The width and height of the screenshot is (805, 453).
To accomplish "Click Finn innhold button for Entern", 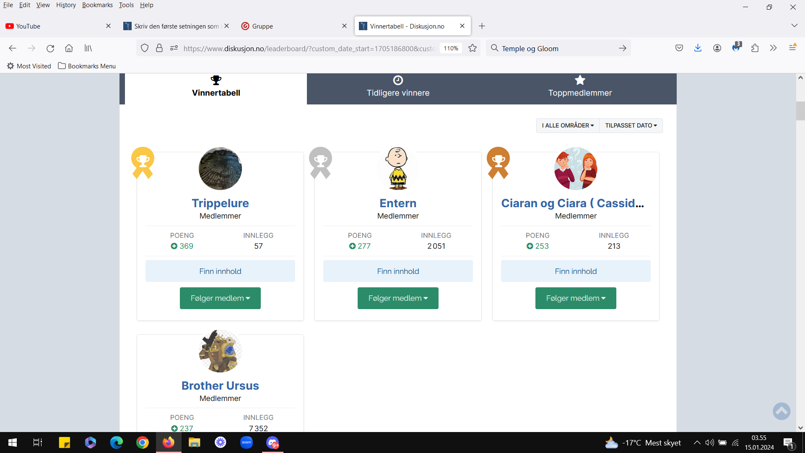I will 398,271.
